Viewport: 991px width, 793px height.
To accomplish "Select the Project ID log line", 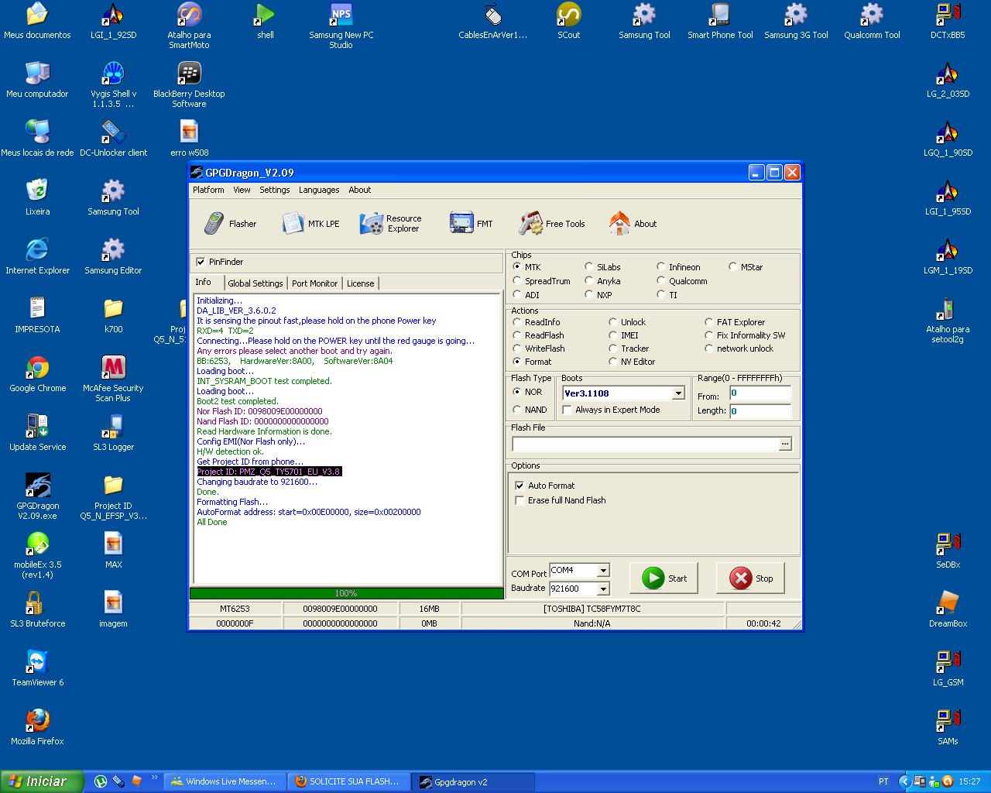I will 269,472.
